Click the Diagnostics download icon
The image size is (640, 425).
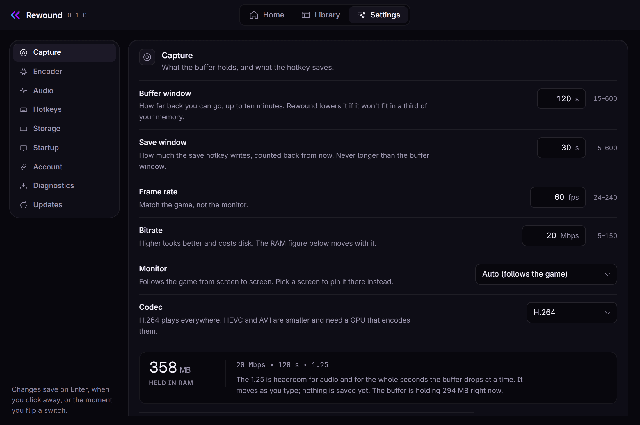click(24, 186)
